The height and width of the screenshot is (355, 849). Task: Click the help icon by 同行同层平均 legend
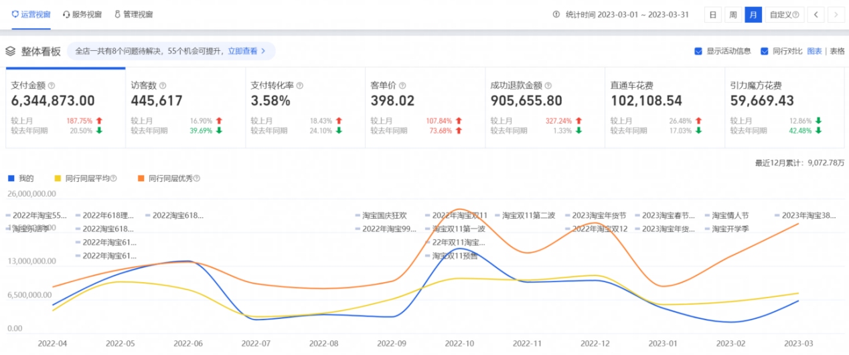click(x=113, y=179)
